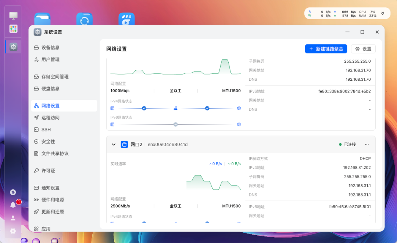397x243 pixels.
Task: Toggle the IPv4 network status checkpoint
Action: click(x=144, y=108)
